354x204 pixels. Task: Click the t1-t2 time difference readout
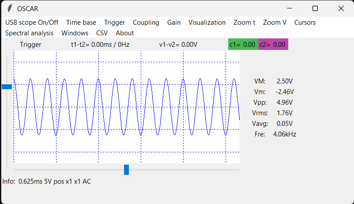coord(100,45)
